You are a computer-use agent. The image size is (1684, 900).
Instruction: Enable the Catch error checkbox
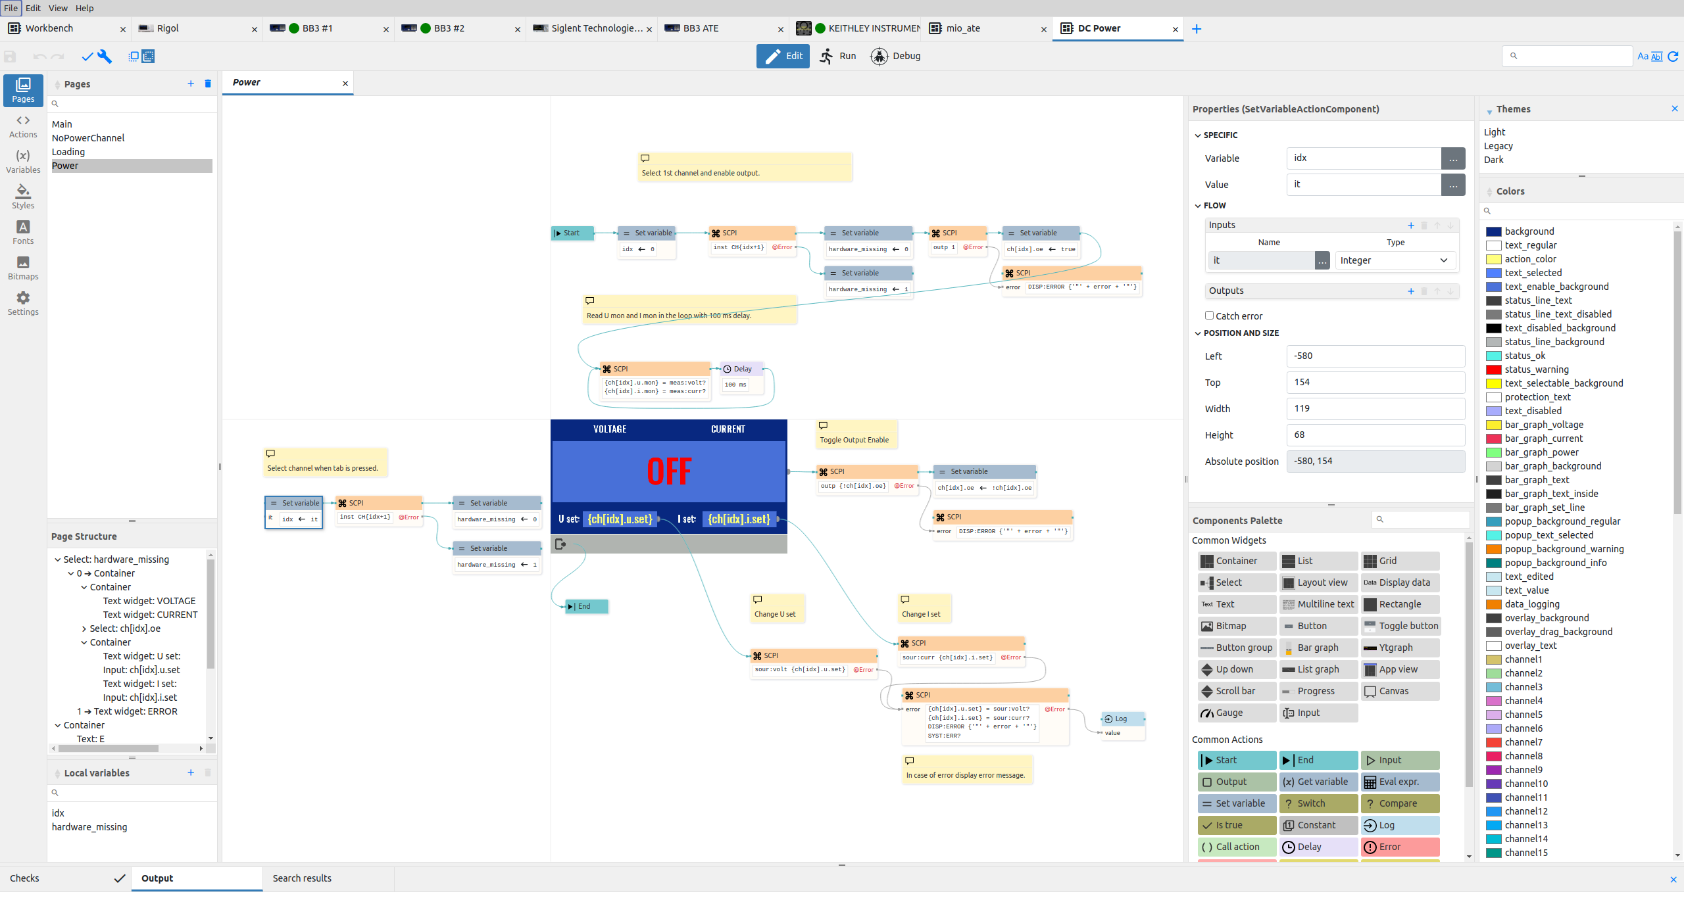coord(1209,316)
